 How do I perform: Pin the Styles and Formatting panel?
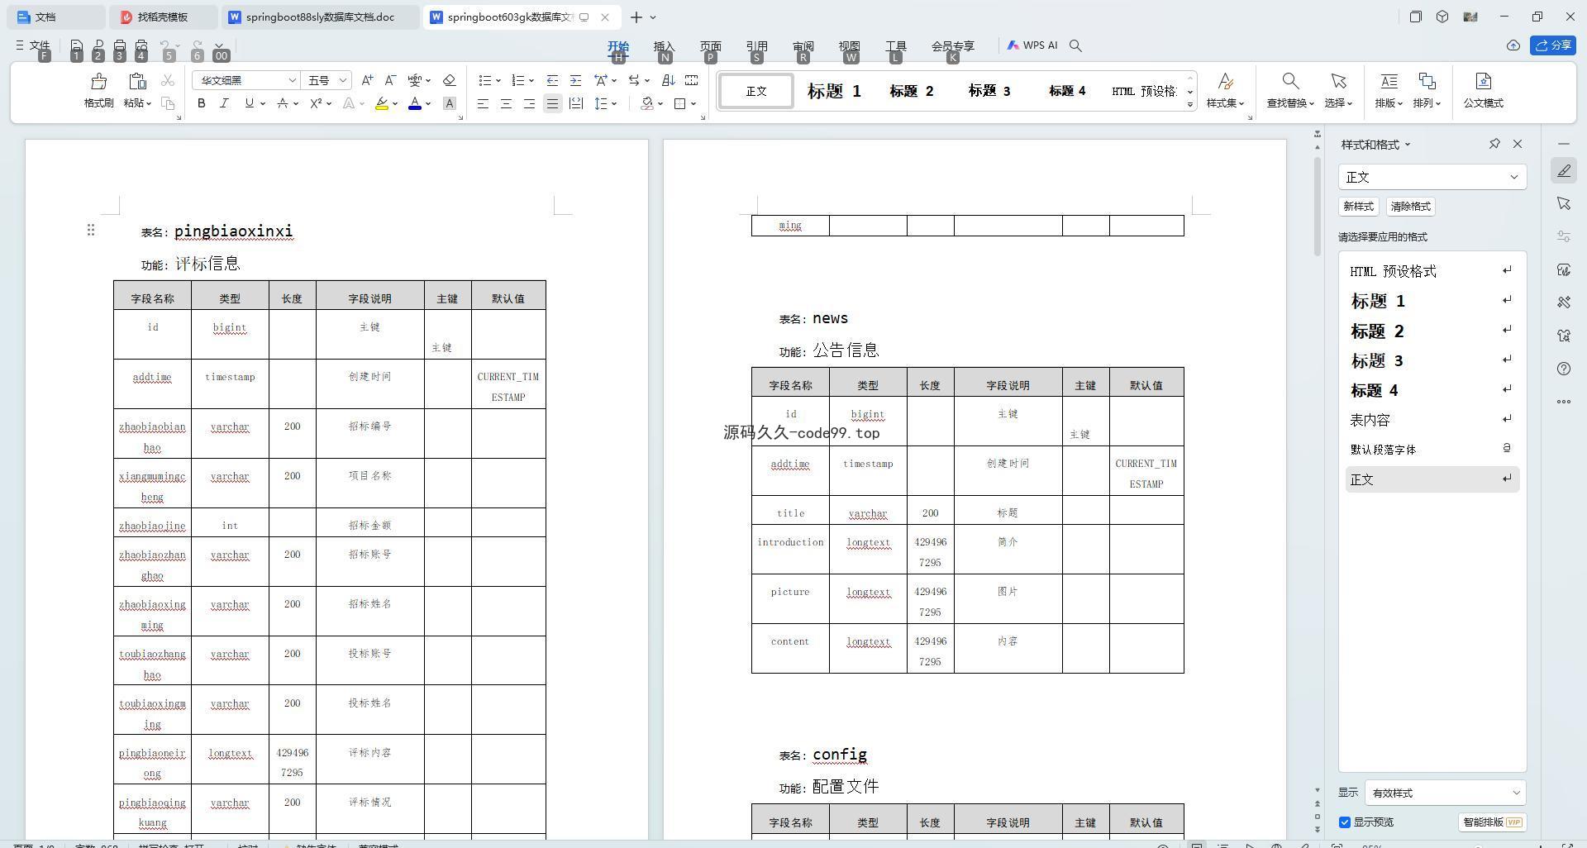1494,144
